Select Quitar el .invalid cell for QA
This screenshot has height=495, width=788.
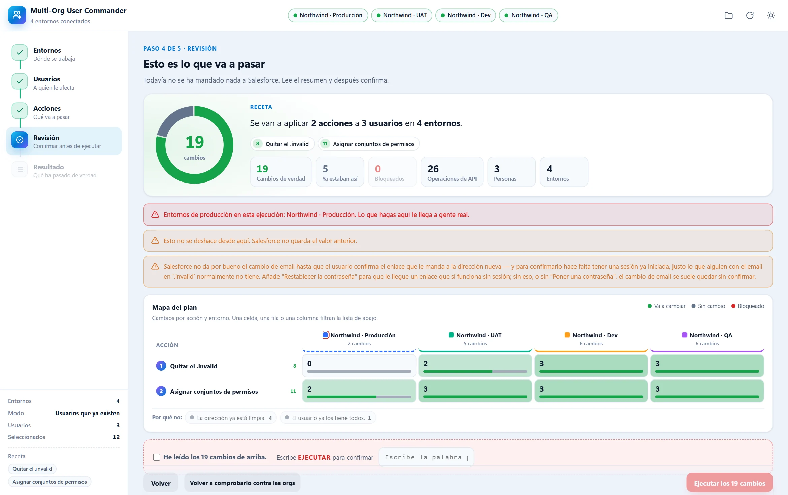tap(707, 366)
